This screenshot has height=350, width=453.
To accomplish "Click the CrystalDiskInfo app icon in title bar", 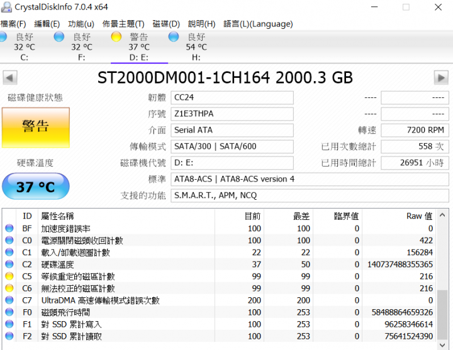I will point(6,7).
